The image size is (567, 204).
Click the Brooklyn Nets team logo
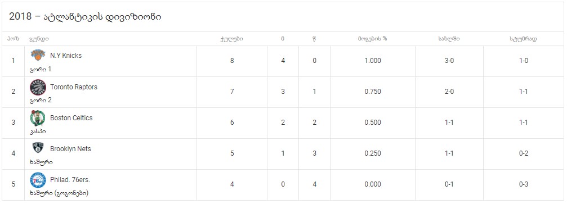pos(38,148)
